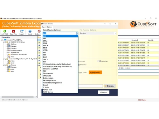
Task: Choose MBOX from the saving options list
Action: (60, 45)
